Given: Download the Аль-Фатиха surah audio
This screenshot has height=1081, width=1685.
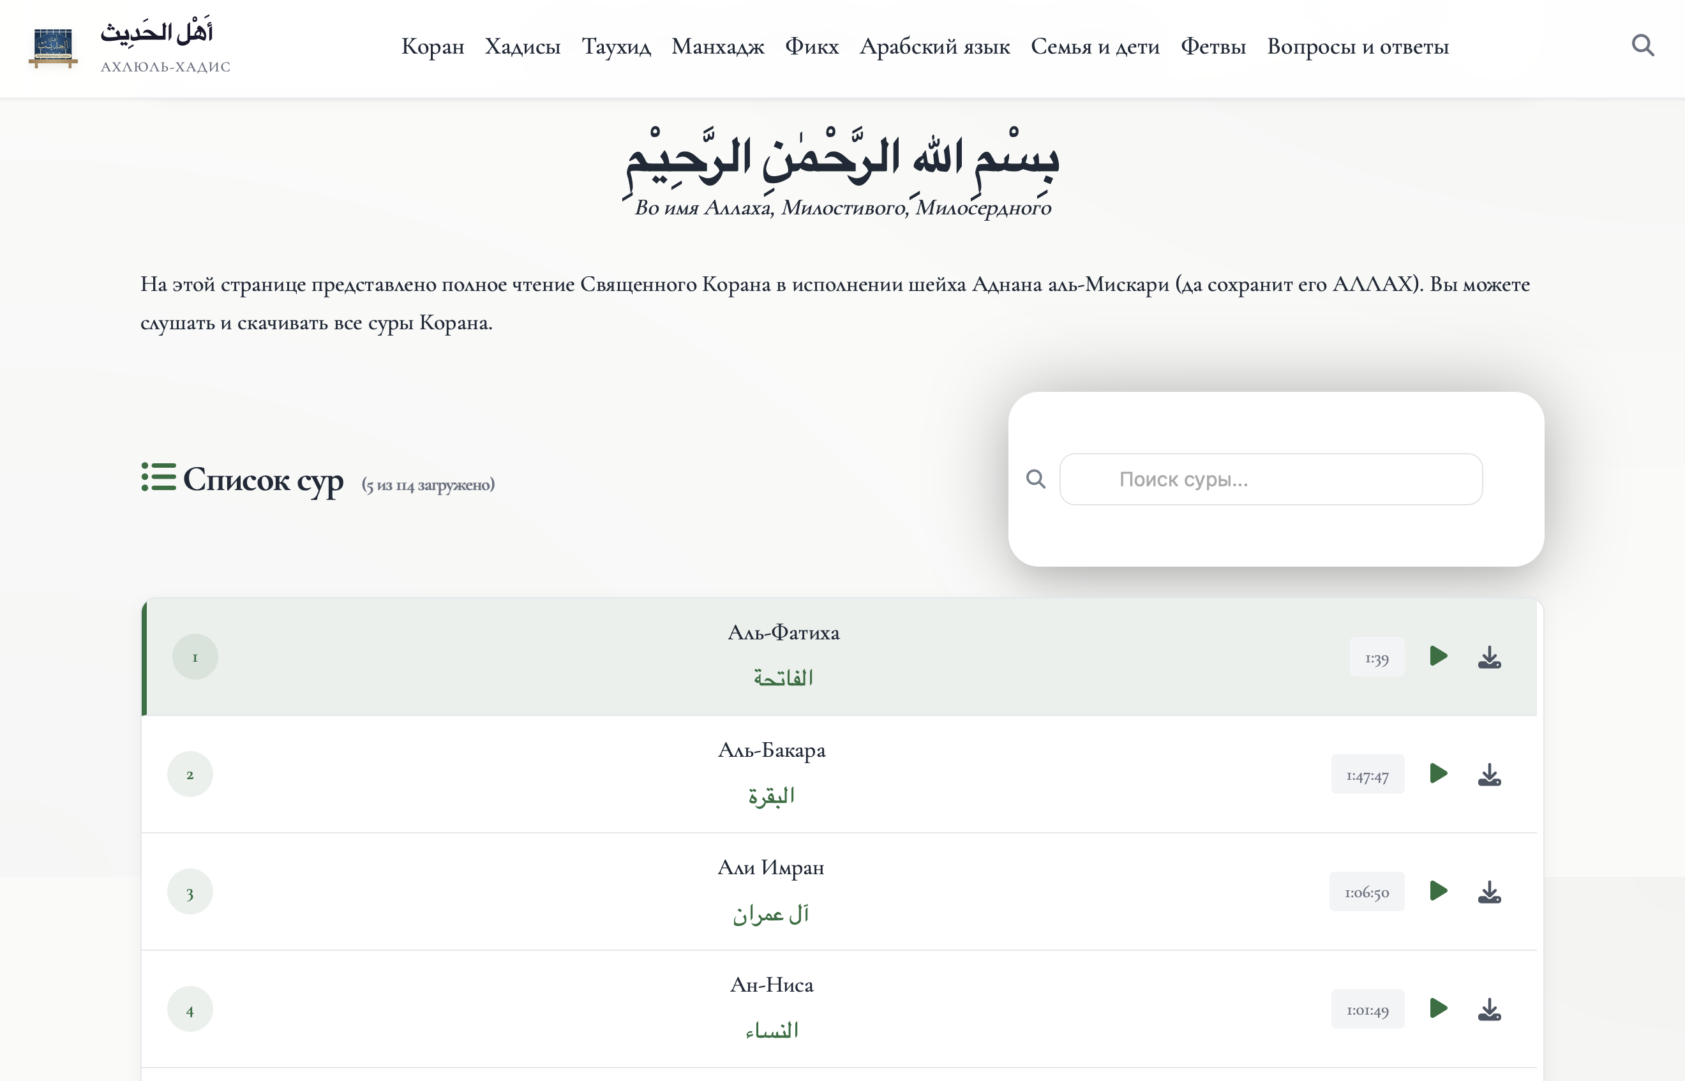Looking at the screenshot, I should coord(1489,657).
